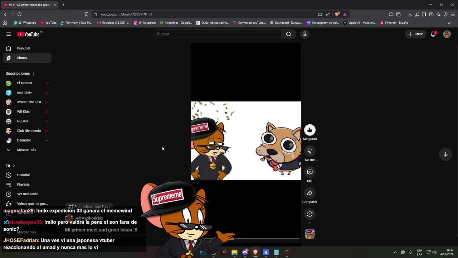Image resolution: width=458 pixels, height=258 pixels.
Task: Reload the page in Brave
Action: tap(19, 14)
